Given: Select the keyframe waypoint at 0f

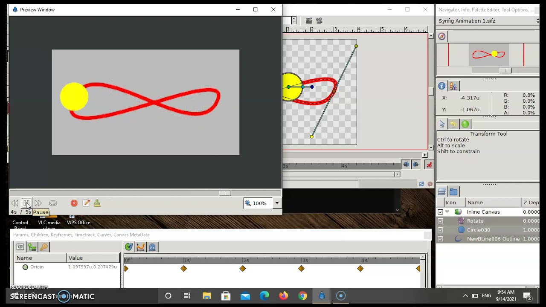Looking at the screenshot, I should pyautogui.click(x=126, y=268).
